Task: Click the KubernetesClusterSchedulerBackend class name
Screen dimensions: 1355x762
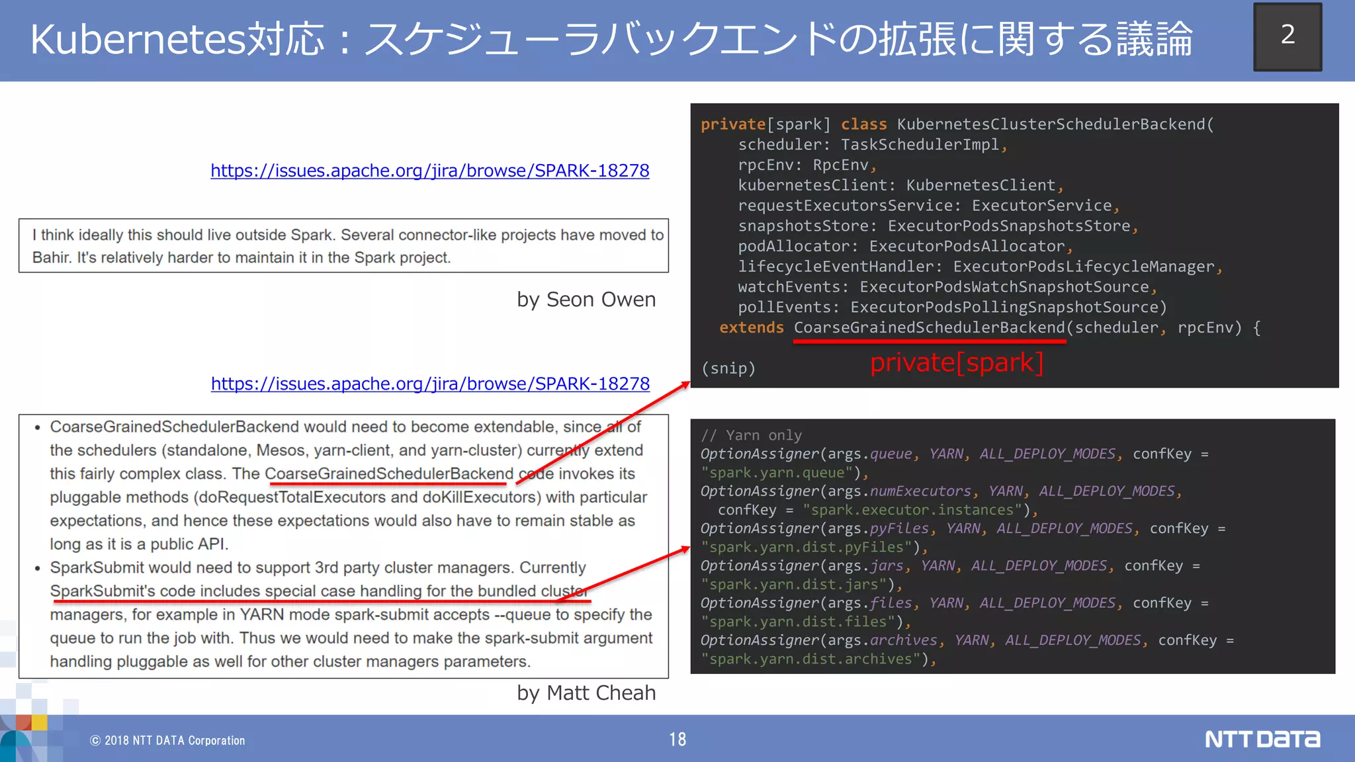Action: (1051, 124)
